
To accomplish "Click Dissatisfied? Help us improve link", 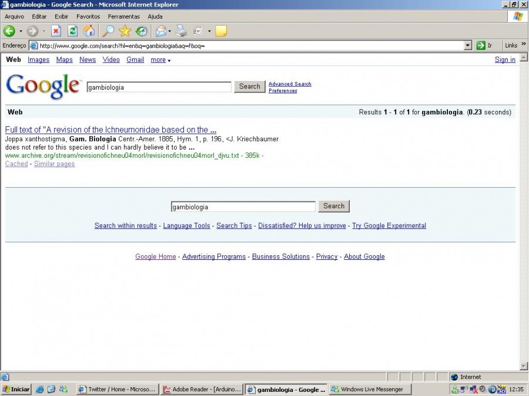I will [x=302, y=226].
